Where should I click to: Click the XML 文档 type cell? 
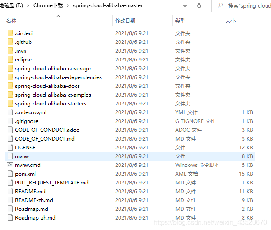click(187, 174)
